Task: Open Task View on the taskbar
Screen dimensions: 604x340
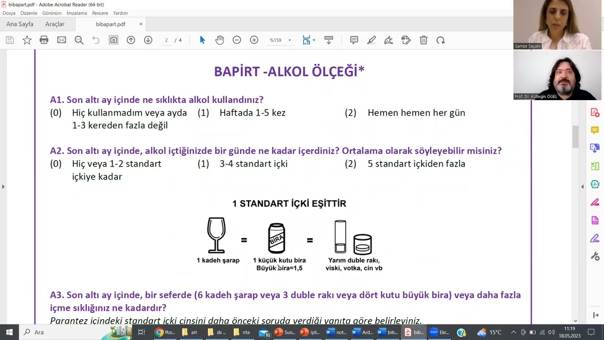Action: [x=141, y=332]
